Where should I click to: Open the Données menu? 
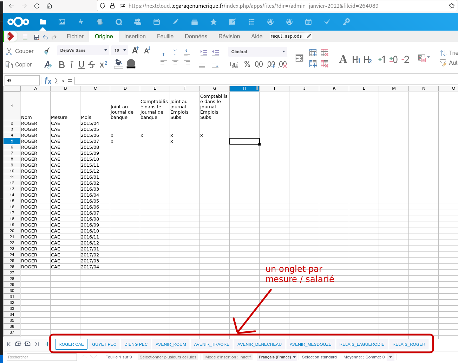pyautogui.click(x=196, y=36)
